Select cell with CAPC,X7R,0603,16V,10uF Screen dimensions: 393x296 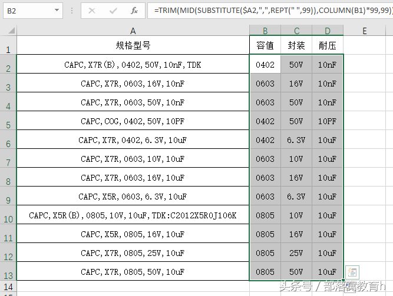click(133, 177)
